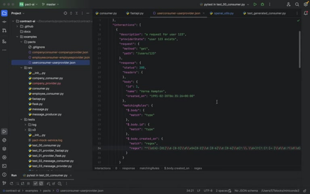
Task: Open the Python Packages tool window
Action: coord(4,149)
